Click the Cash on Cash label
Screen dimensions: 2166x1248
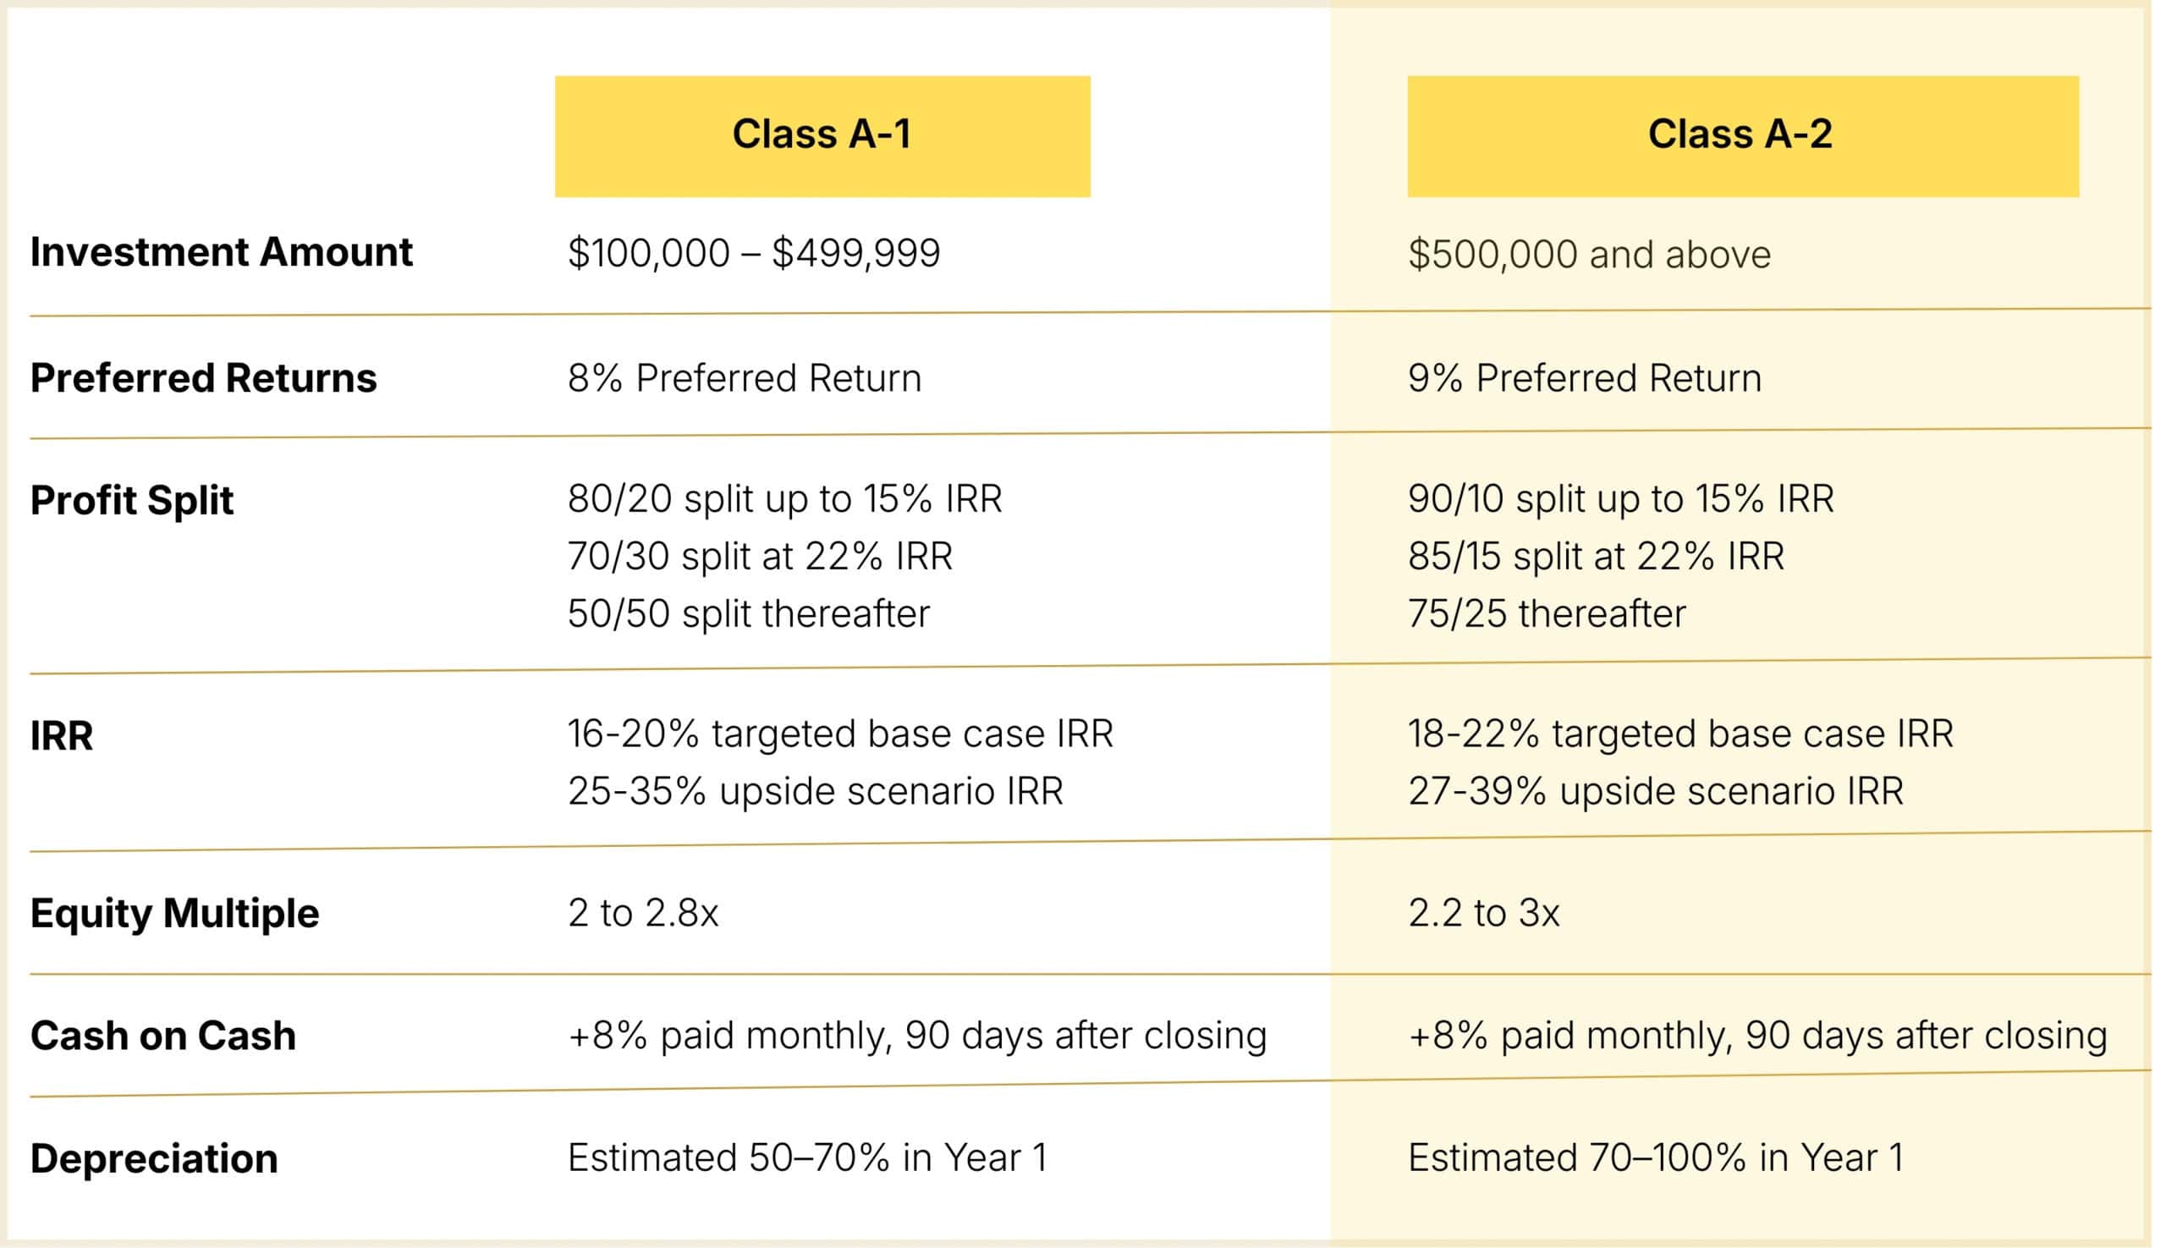162,1036
